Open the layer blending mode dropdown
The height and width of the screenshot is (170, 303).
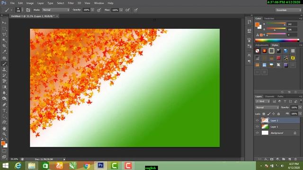[267, 108]
